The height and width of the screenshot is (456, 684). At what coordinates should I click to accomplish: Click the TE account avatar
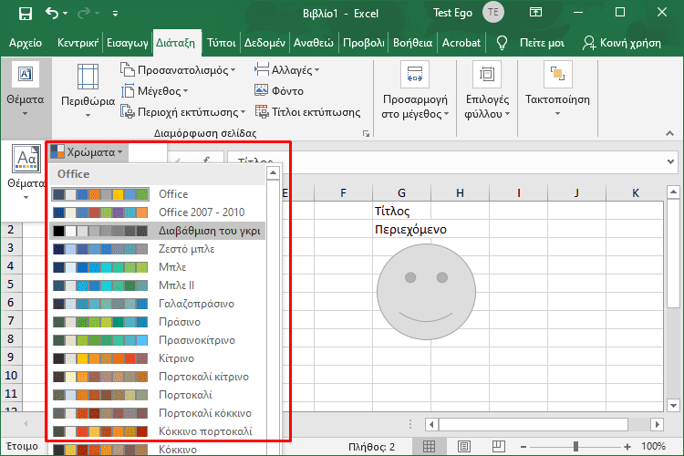pos(492,12)
